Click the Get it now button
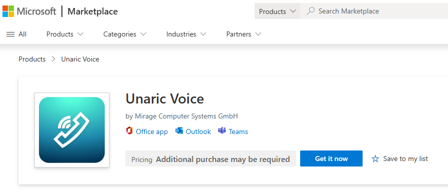 pos(331,158)
